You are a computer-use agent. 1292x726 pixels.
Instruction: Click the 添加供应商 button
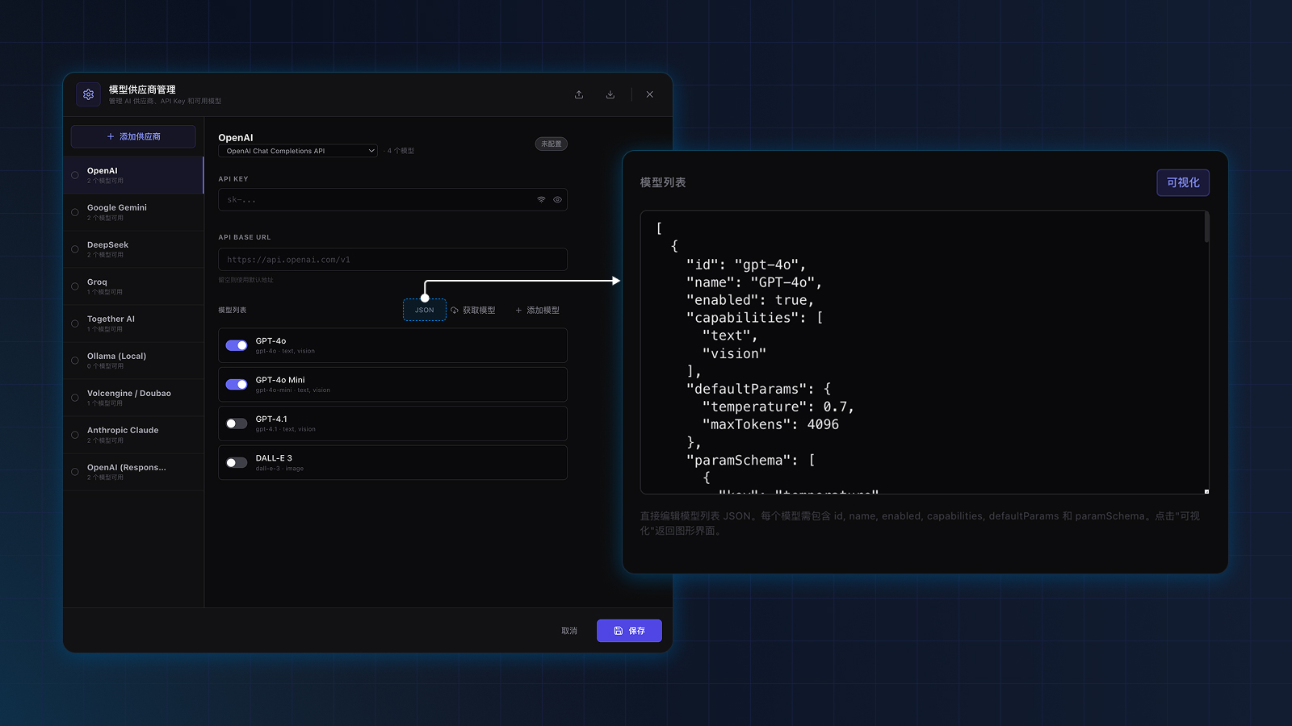click(133, 136)
